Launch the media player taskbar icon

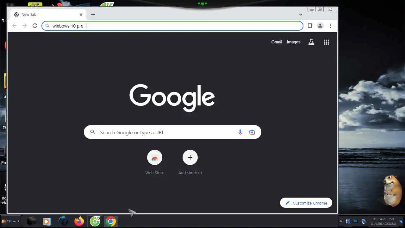tap(47, 221)
